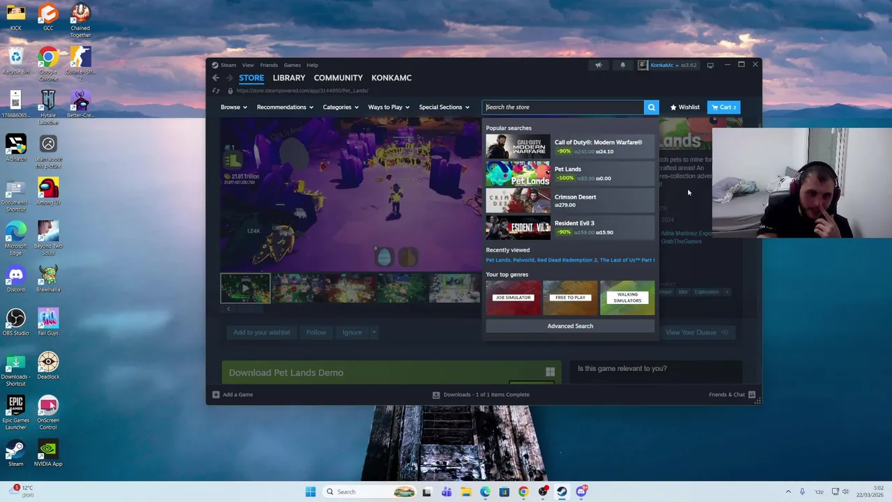This screenshot has height=502, width=892.
Task: Click the Windows icon on Pet Lands Demo bar
Action: pos(550,372)
